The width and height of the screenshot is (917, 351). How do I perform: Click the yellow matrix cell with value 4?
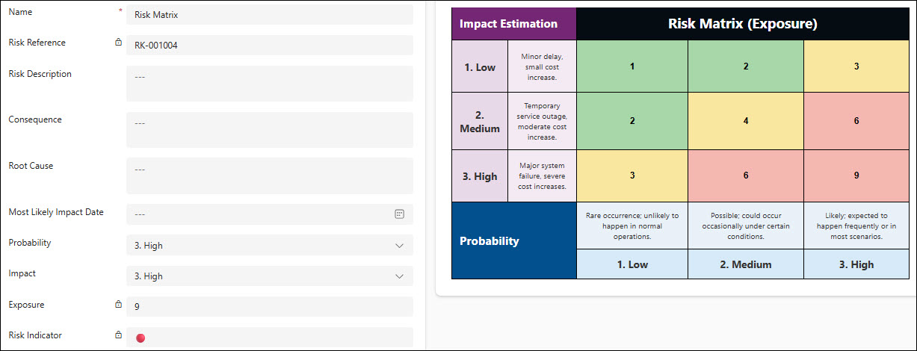[746, 121]
